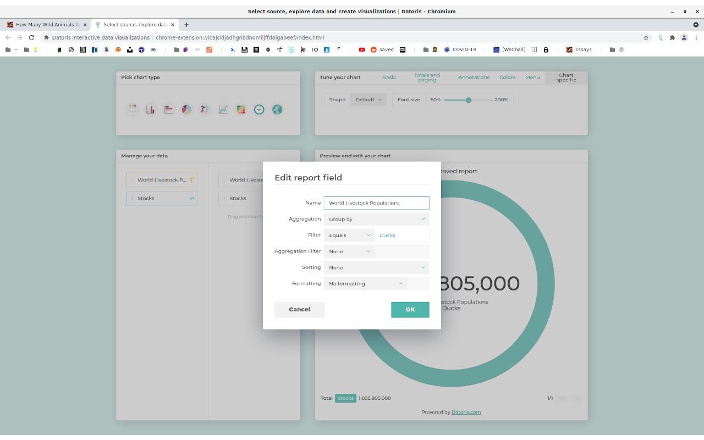The height and width of the screenshot is (440, 704).
Task: Close the active Datoris browser tab
Action: (173, 25)
